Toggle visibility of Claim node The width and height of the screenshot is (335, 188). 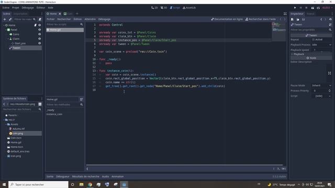coord(40,39)
